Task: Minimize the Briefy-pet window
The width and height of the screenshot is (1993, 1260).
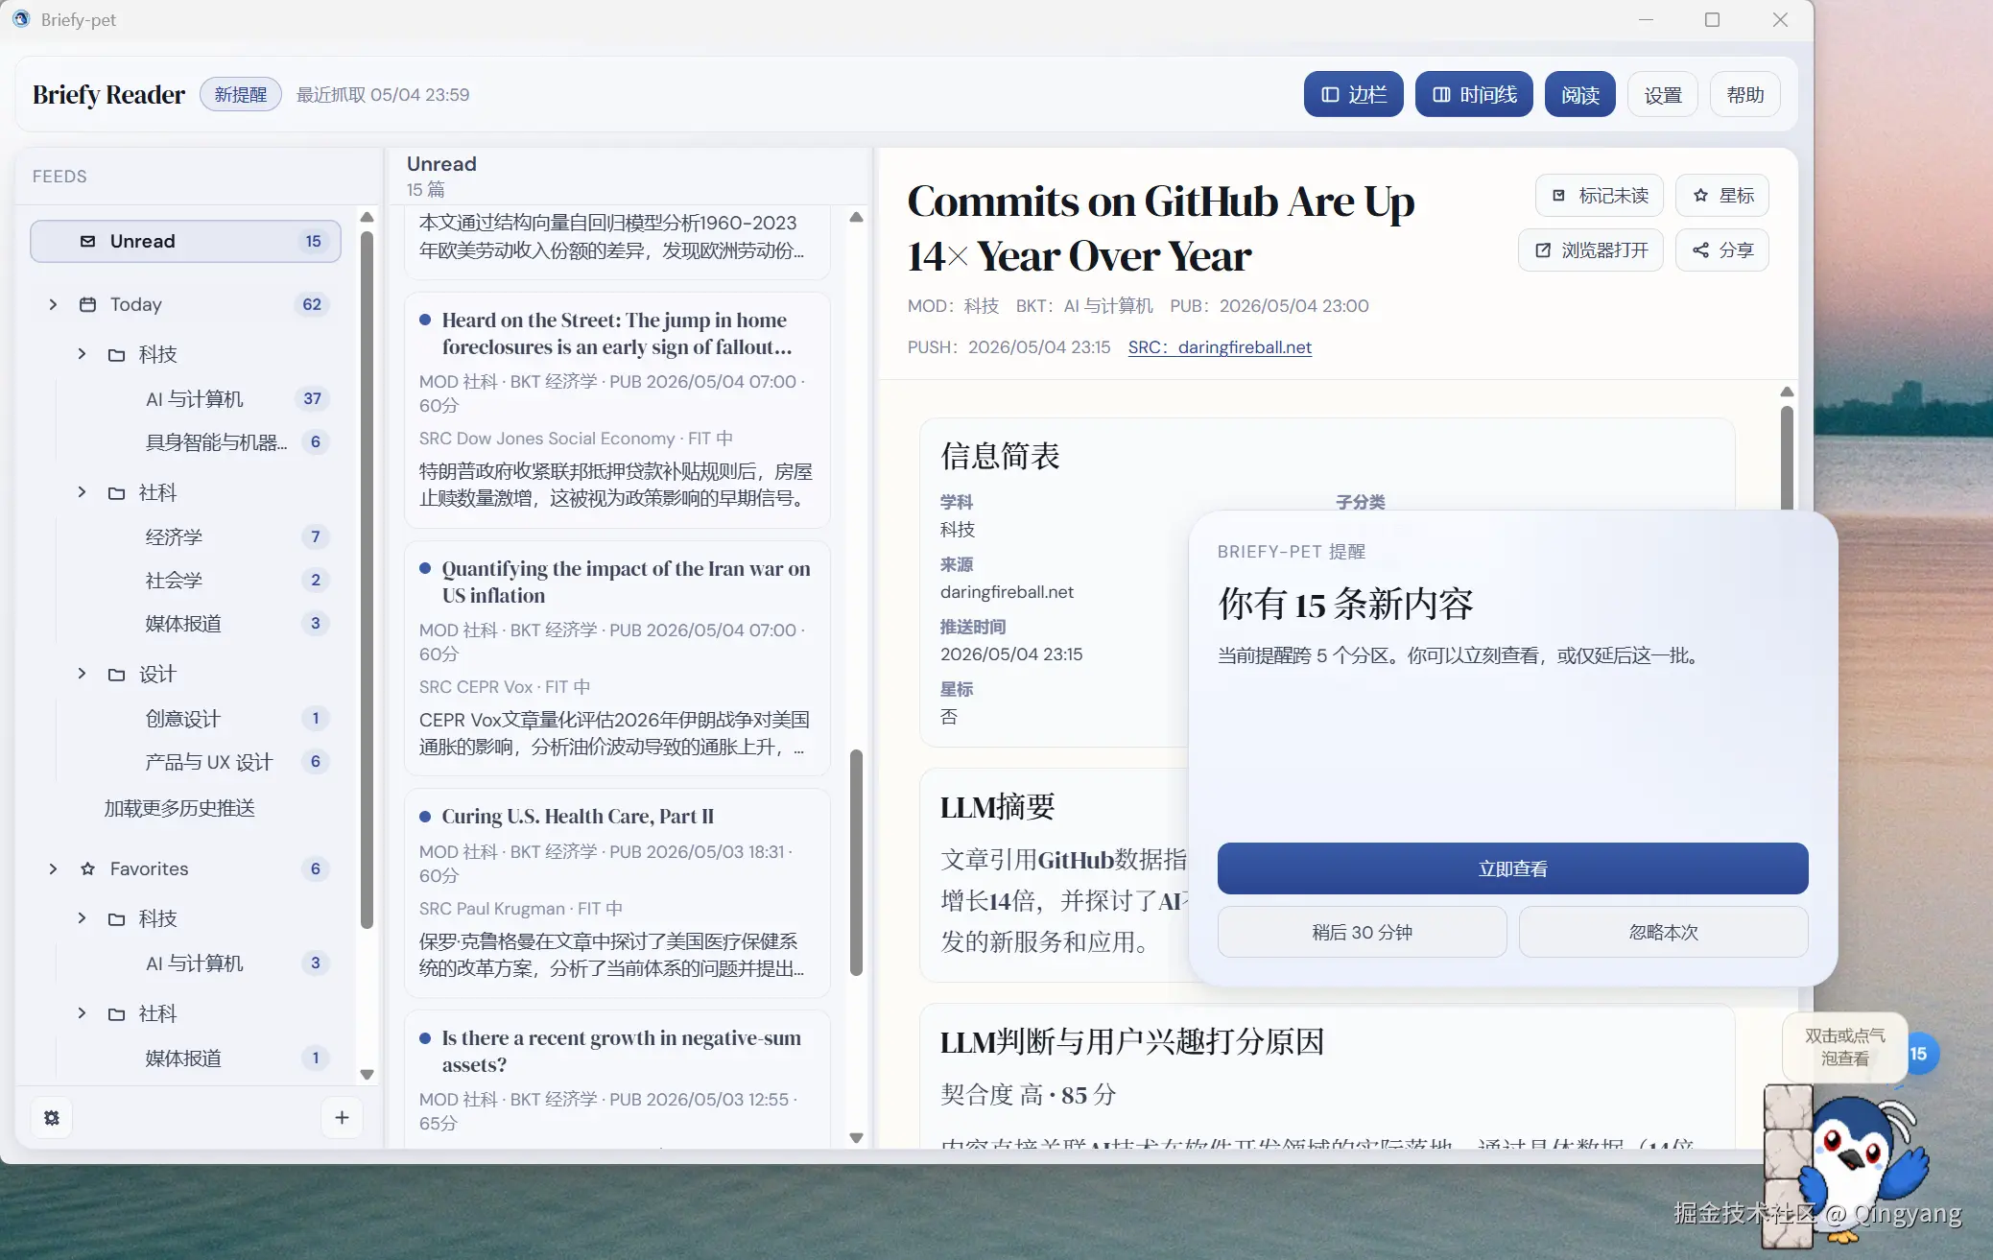Action: coord(1646,19)
